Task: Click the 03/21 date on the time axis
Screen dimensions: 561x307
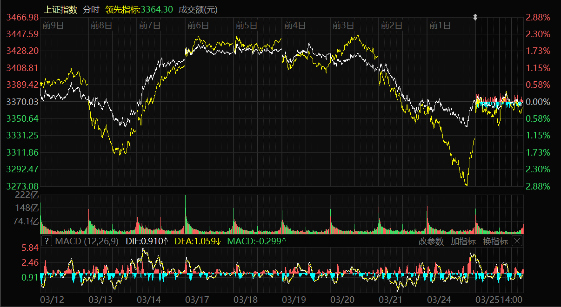Action: (391, 300)
